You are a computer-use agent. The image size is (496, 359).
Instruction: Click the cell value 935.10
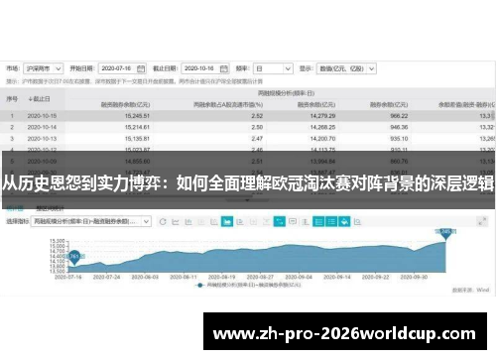tap(399, 139)
